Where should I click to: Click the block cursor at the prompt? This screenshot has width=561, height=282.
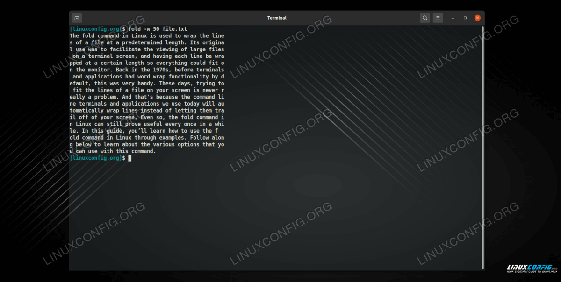coord(130,158)
